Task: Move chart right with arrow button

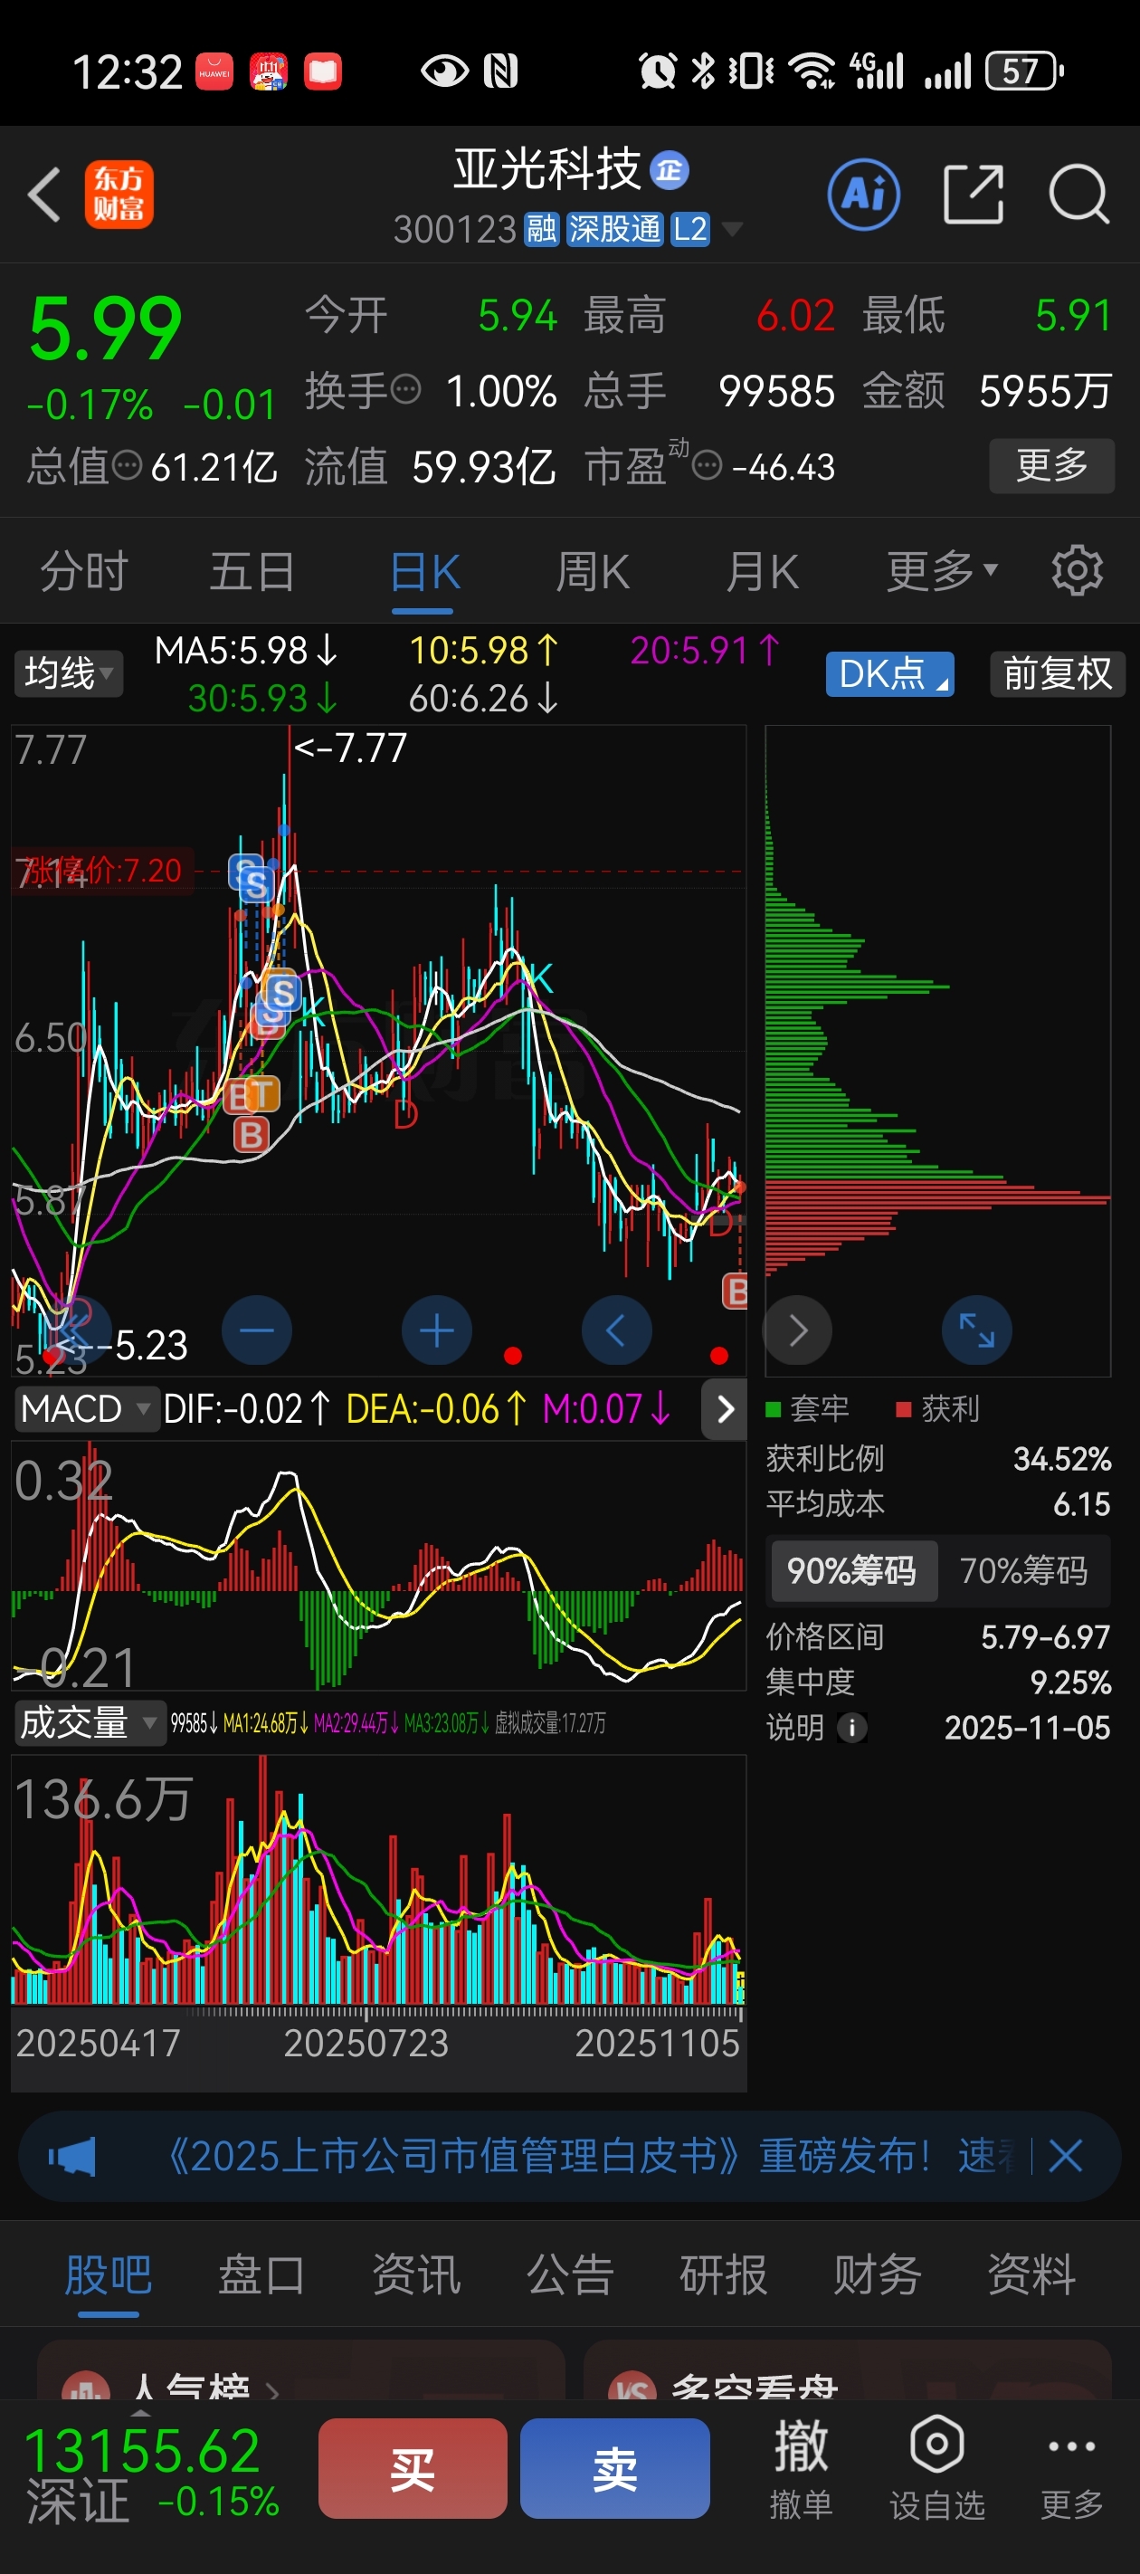Action: (x=796, y=1330)
